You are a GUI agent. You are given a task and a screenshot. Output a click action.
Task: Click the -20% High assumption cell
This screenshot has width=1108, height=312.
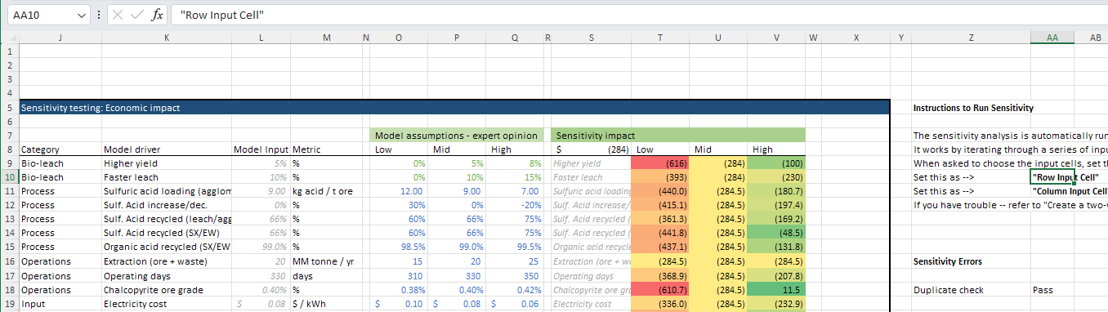point(515,206)
